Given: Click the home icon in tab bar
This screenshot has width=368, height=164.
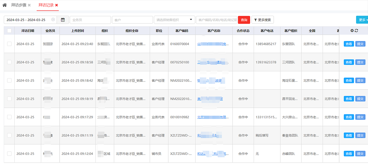Looking at the screenshot, I should click(4, 5).
